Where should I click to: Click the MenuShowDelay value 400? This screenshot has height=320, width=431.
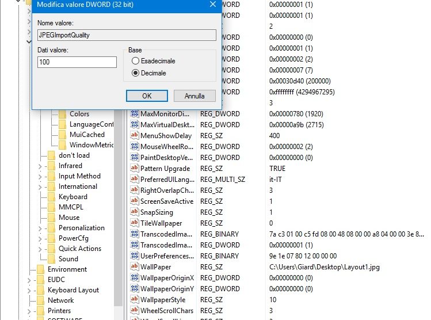[274, 135]
